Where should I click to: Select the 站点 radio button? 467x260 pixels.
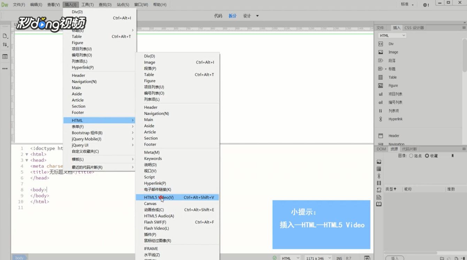tap(411, 156)
